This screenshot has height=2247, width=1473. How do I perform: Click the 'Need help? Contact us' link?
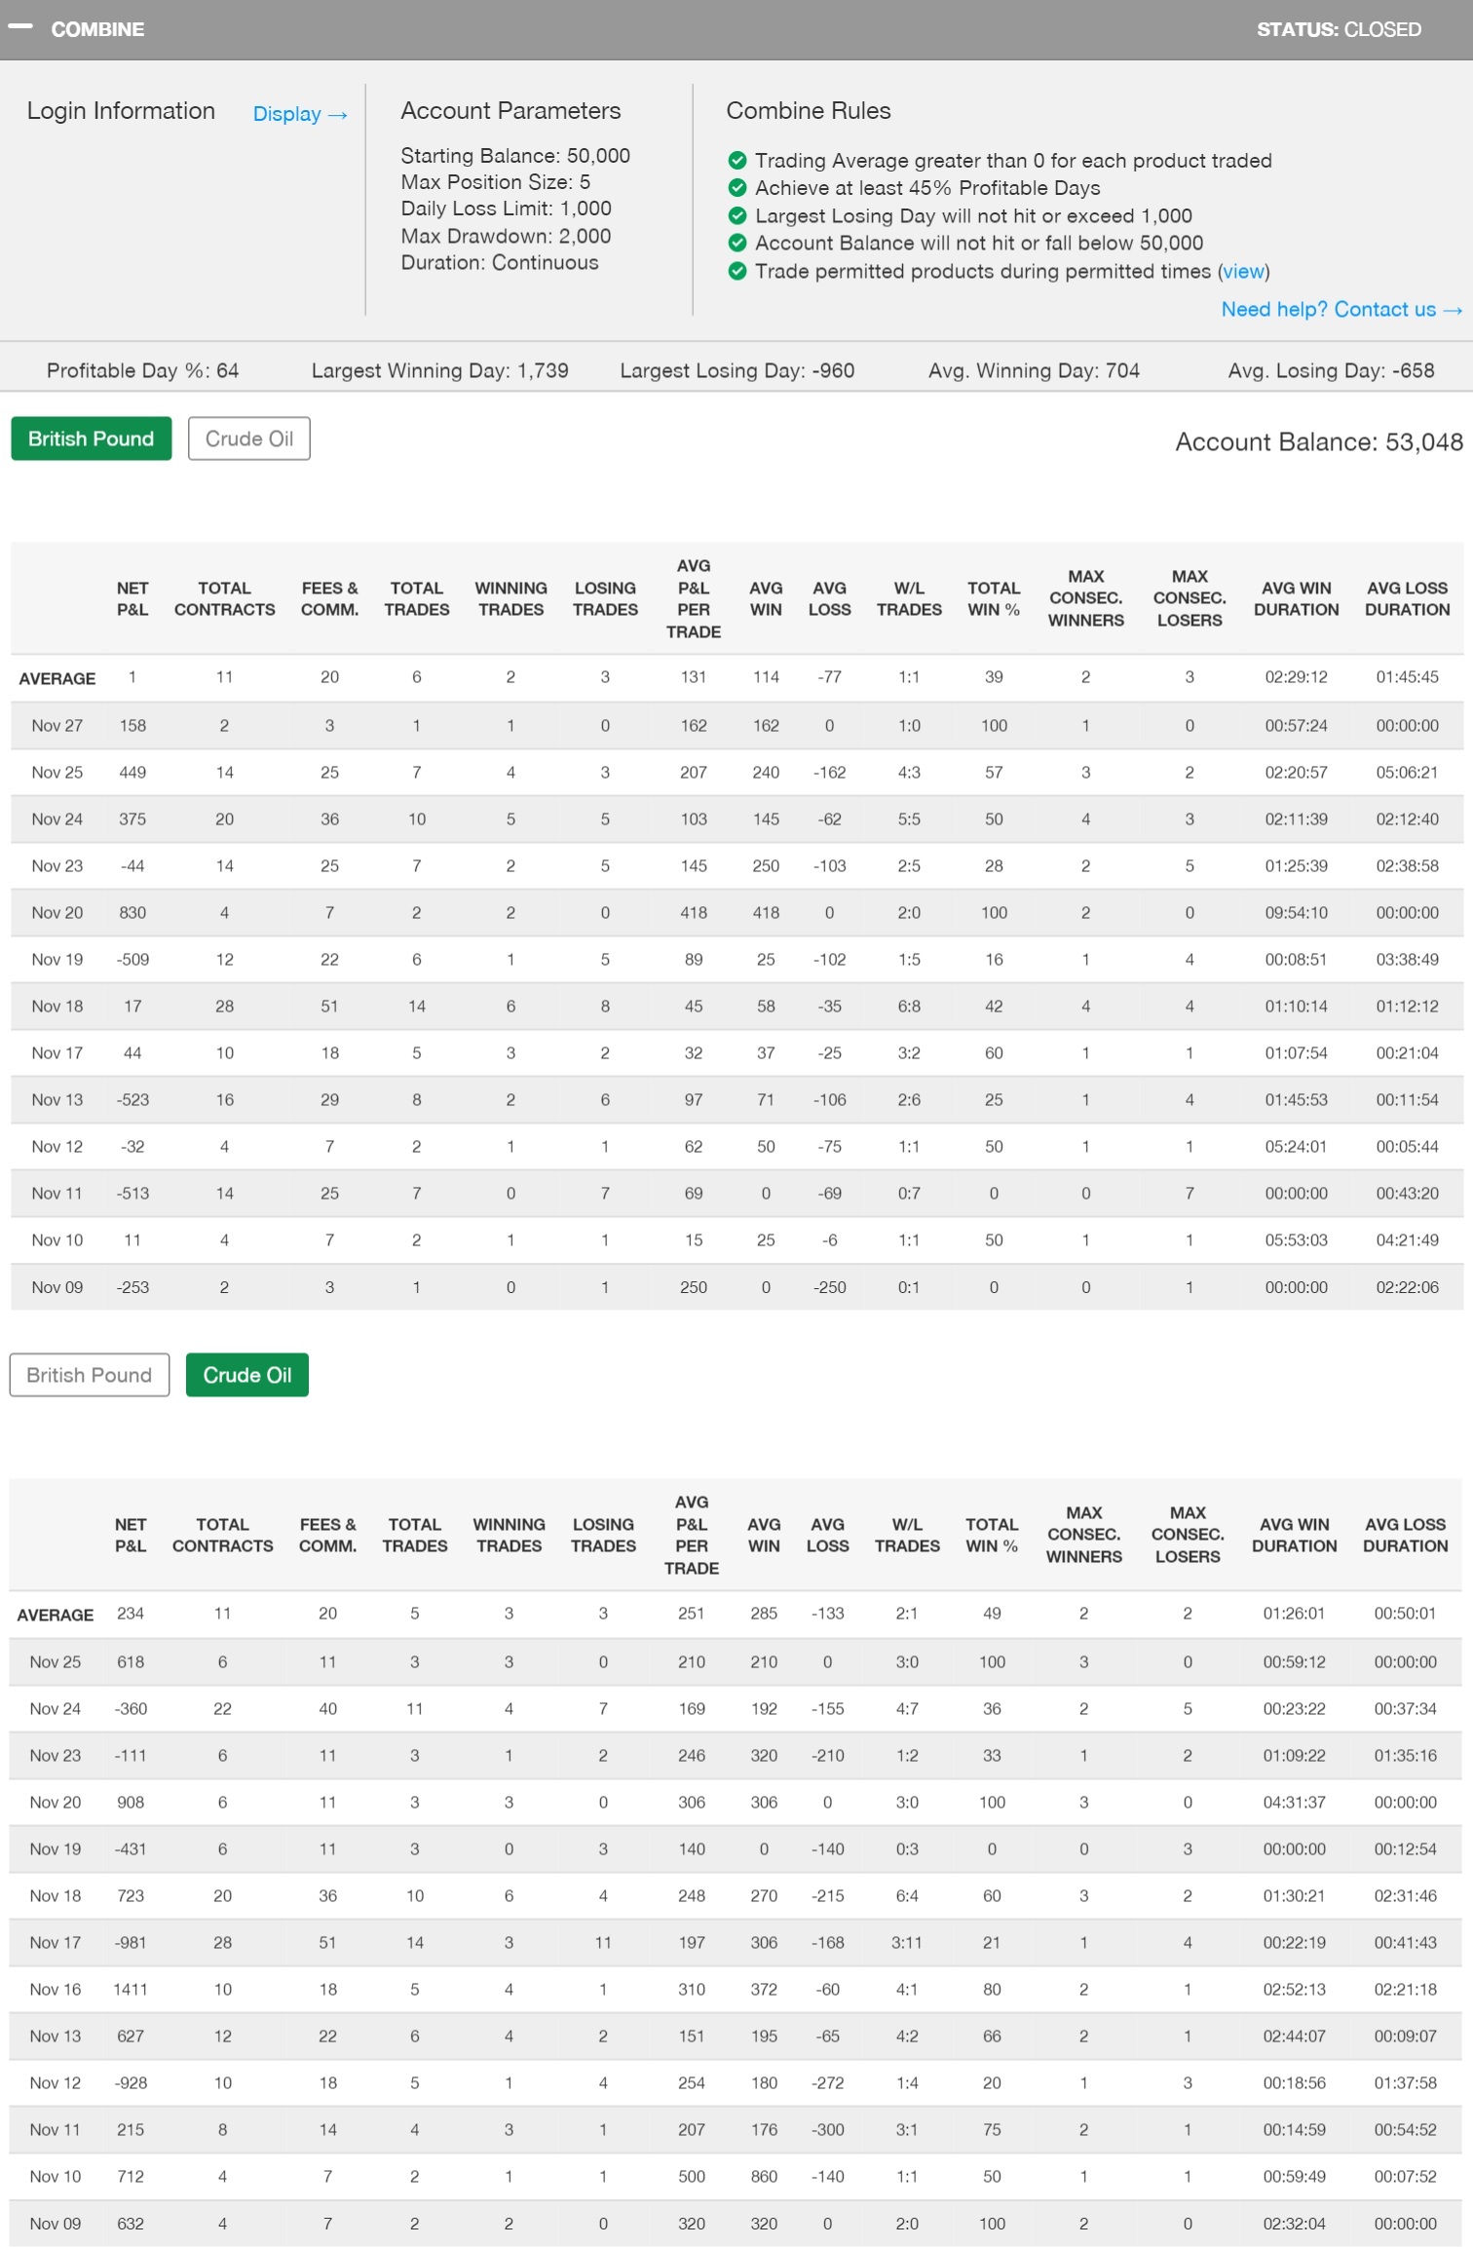[x=1341, y=309]
